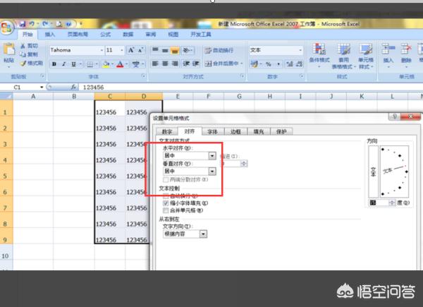Screen dimensions: 423x307
Task: Toggle the shrink to fit (缩小字体填充) checkbox
Action: click(x=166, y=203)
